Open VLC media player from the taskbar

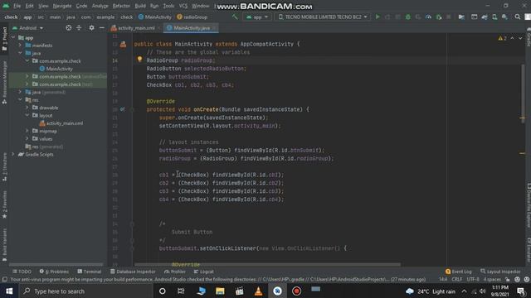click(x=258, y=291)
